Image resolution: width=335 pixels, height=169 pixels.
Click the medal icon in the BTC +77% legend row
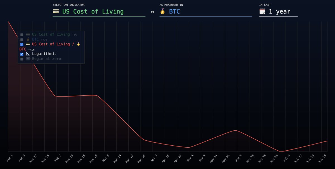click(x=28, y=39)
